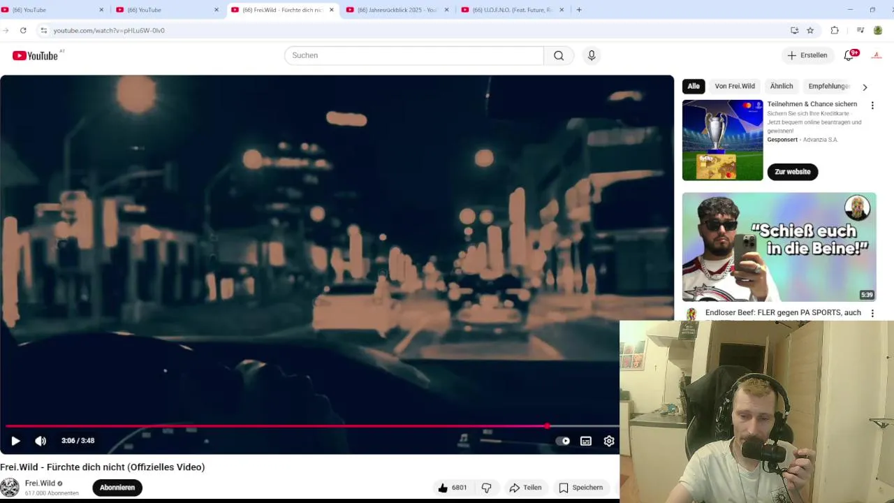This screenshot has height=503, width=894.
Task: Open Endloser Beef FLER gegen PA SPORTS title
Action: (783, 313)
